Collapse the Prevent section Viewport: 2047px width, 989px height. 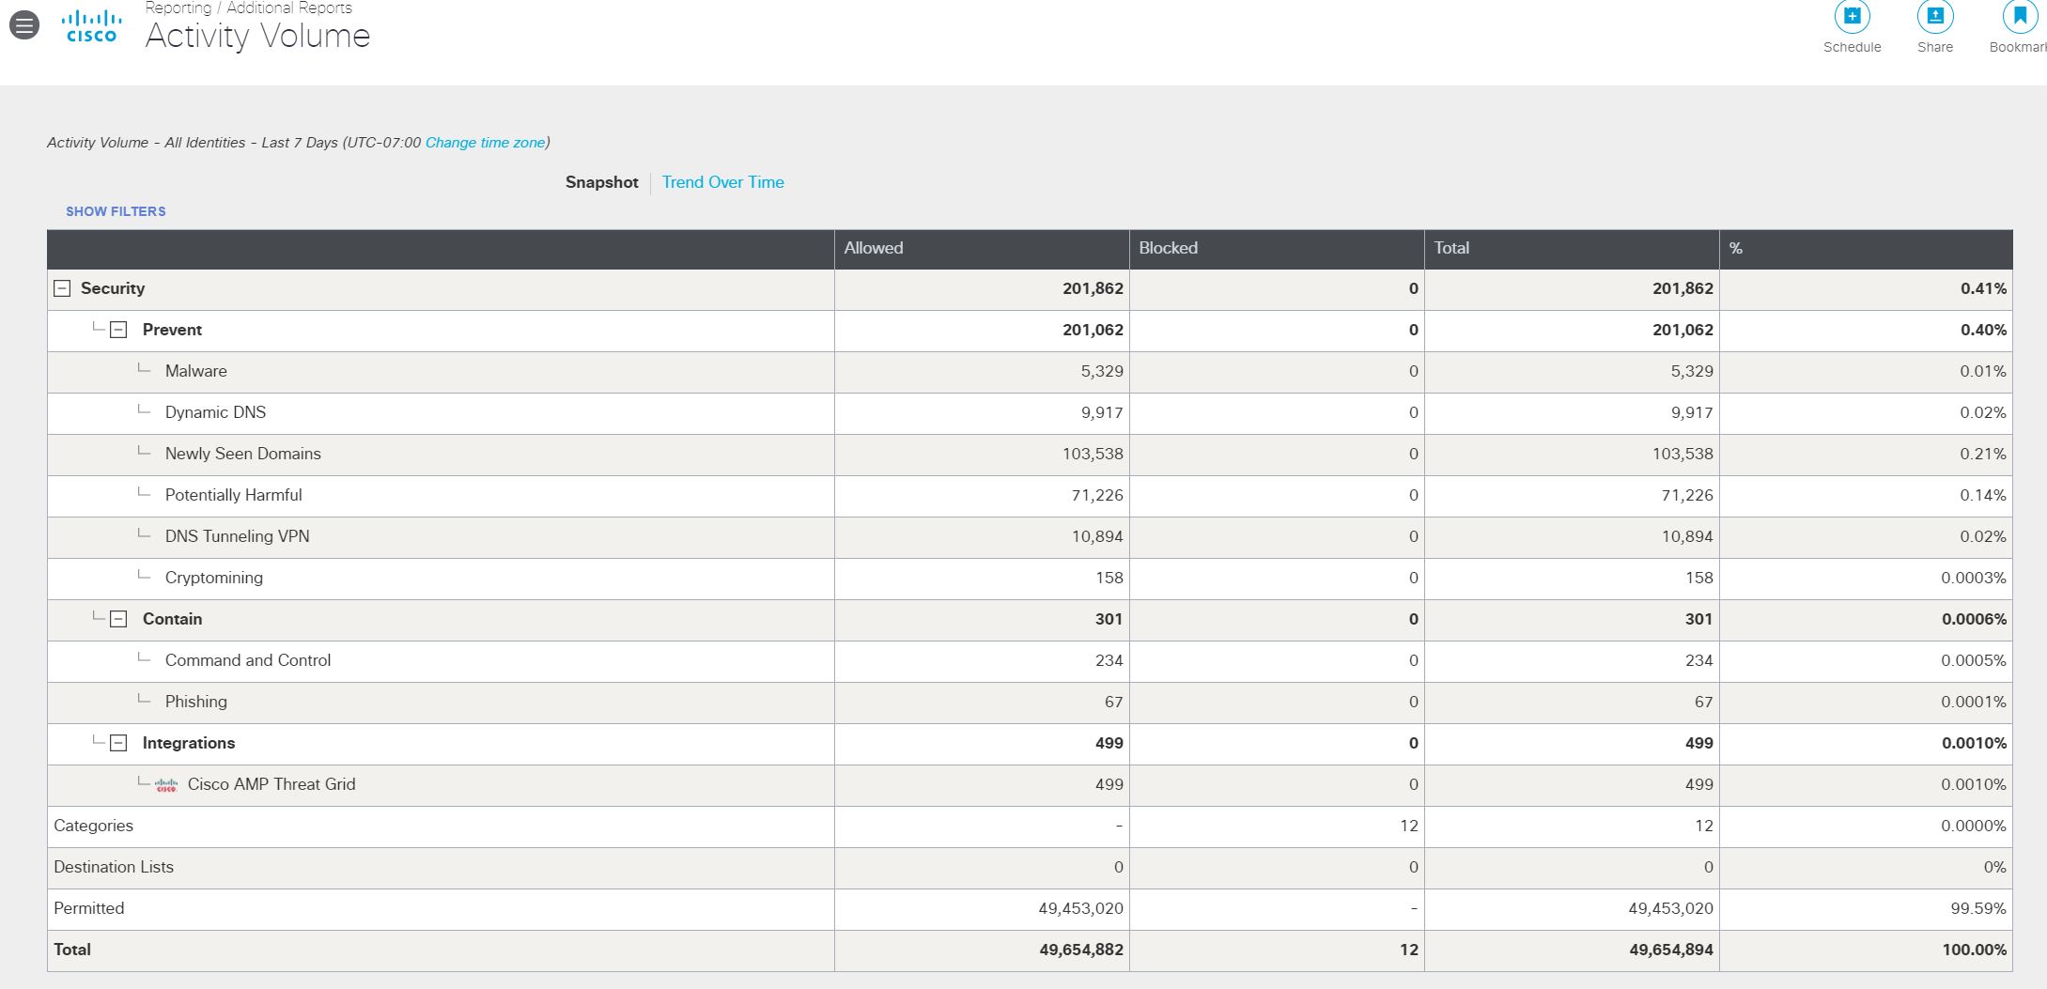(x=118, y=330)
